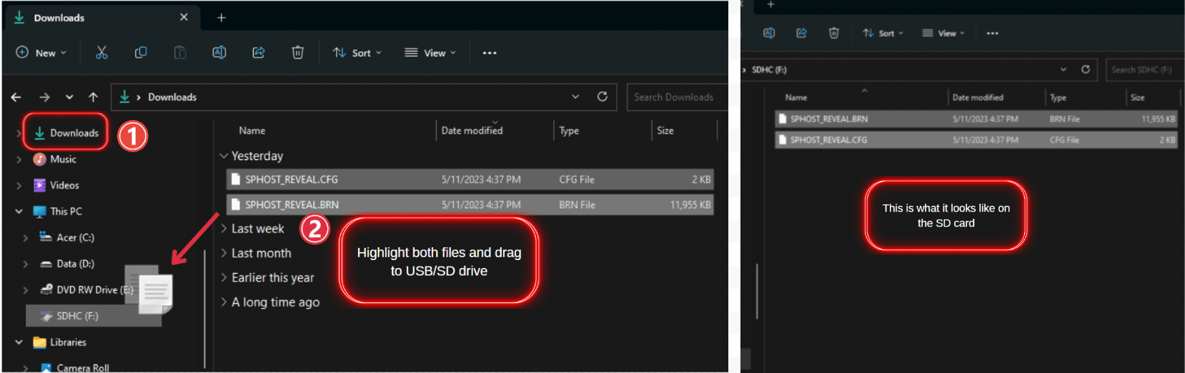
Task: Click the Paste icon in the Downloads toolbar
Action: pos(180,52)
